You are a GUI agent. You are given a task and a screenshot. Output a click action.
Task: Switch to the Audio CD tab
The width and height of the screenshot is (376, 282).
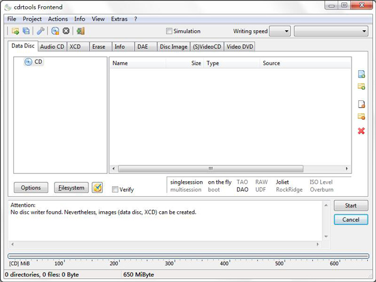pyautogui.click(x=52, y=47)
